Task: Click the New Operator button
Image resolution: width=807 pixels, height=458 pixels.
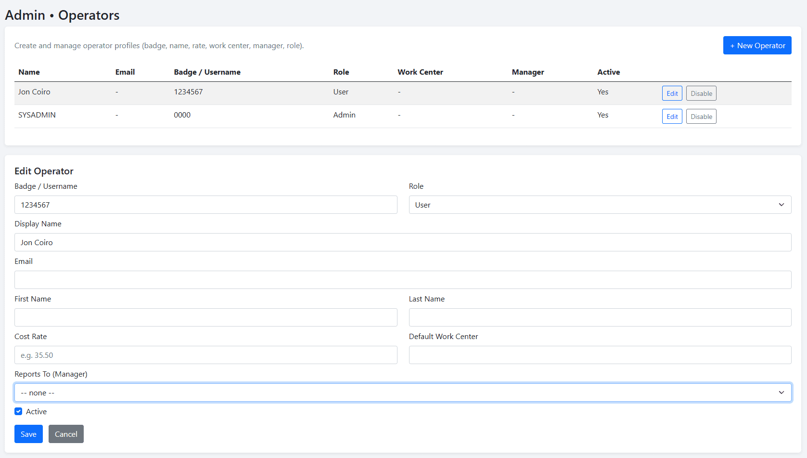Action: (x=757, y=45)
